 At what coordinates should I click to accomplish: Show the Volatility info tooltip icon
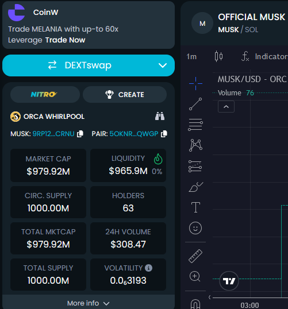[x=148, y=268]
